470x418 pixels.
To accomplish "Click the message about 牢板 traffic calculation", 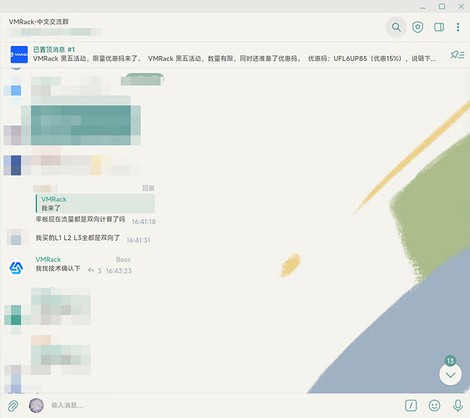I will pyautogui.click(x=80, y=219).
